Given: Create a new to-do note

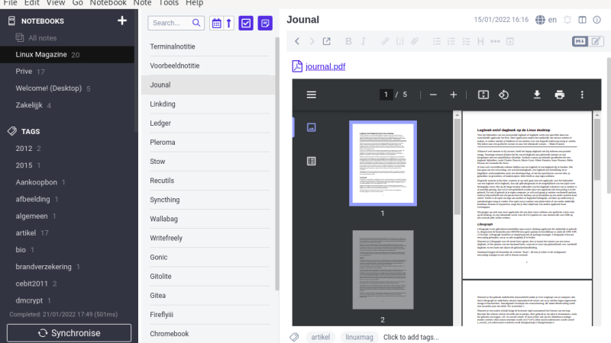Looking at the screenshot, I should (x=246, y=24).
